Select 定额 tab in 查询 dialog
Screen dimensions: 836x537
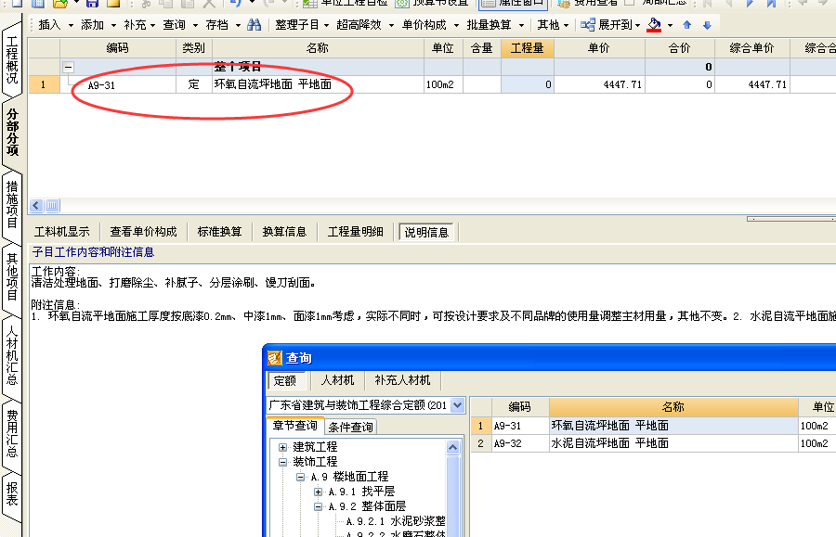(285, 380)
